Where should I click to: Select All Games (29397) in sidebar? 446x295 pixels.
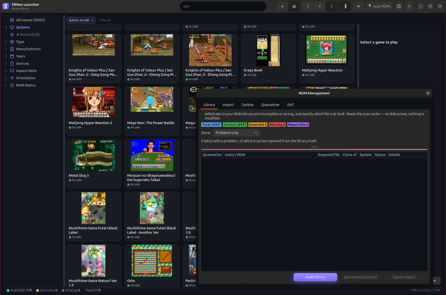pyautogui.click(x=31, y=20)
